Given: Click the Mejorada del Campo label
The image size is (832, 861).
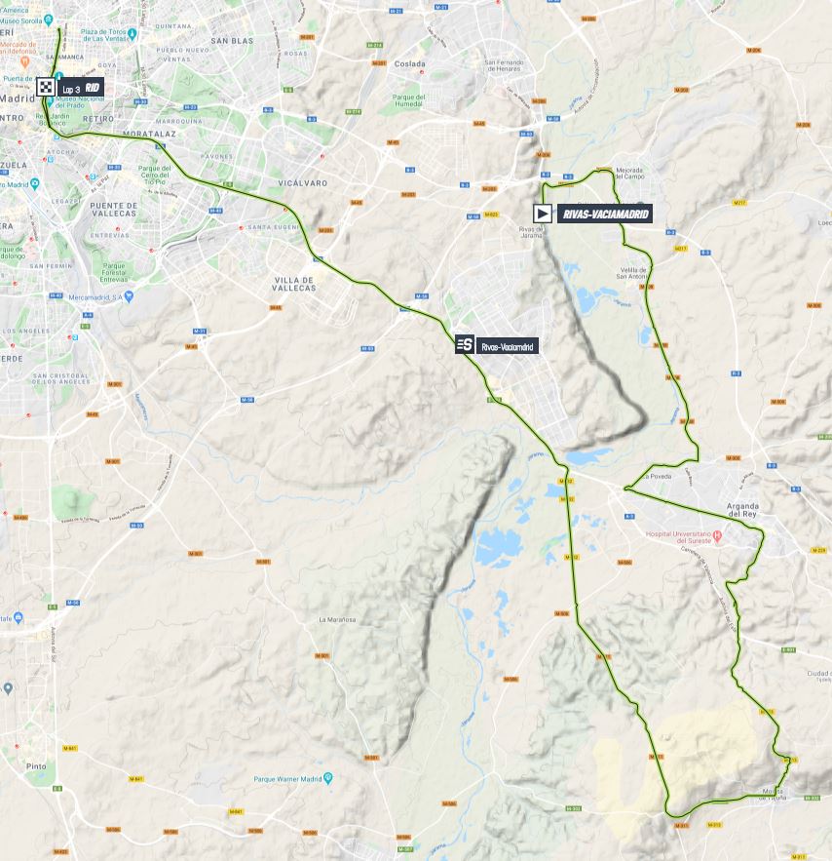Looking at the screenshot, I should [x=629, y=174].
